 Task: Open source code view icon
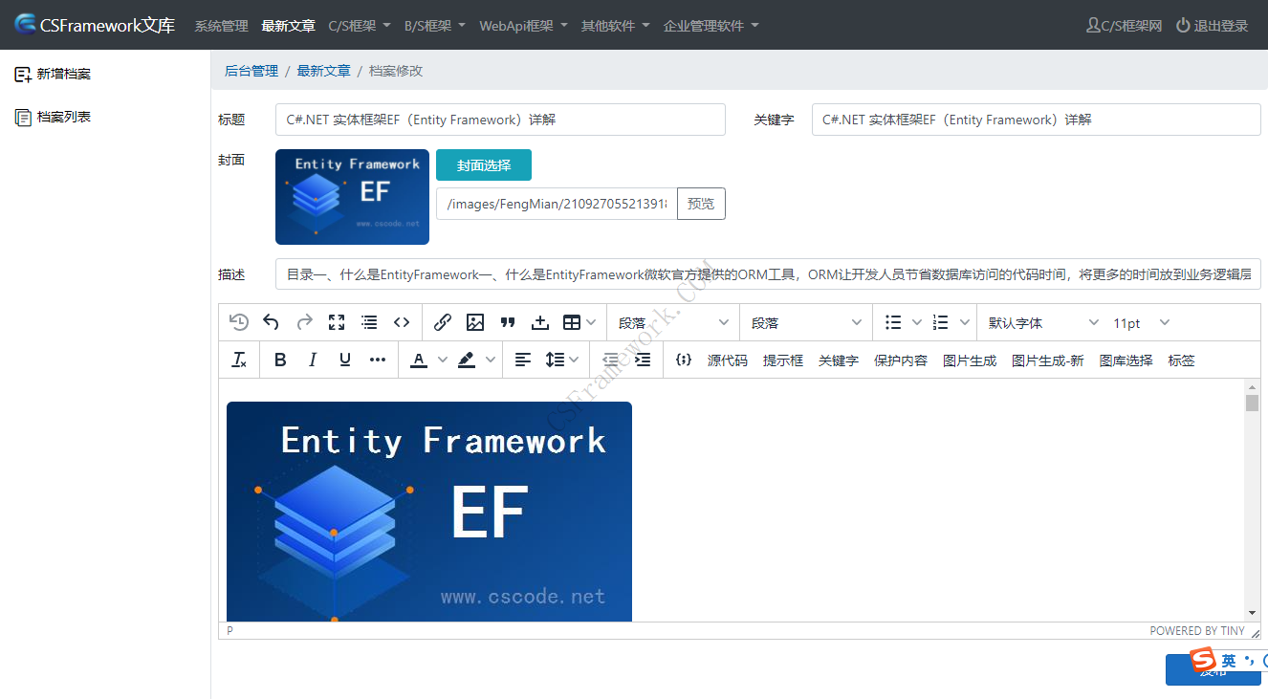pos(402,322)
